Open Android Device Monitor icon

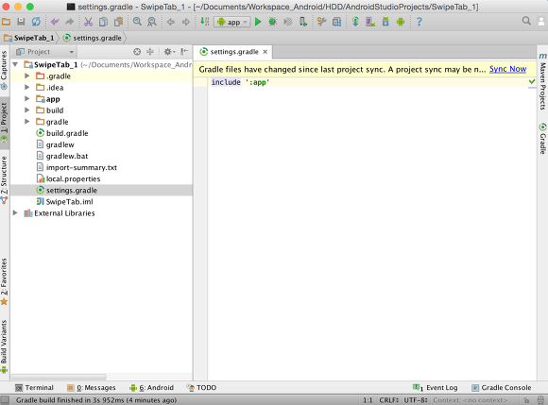(x=401, y=22)
